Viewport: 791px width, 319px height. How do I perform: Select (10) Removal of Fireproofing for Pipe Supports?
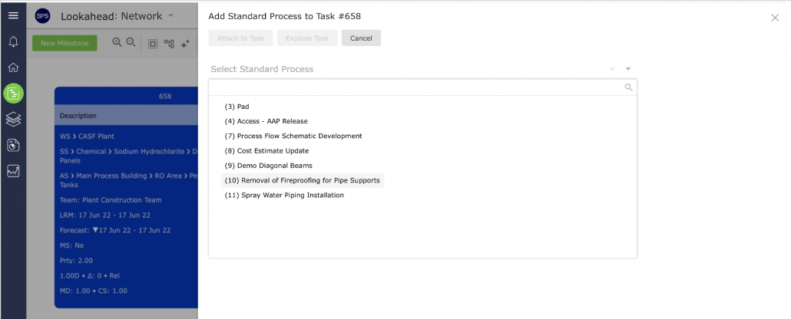302,180
